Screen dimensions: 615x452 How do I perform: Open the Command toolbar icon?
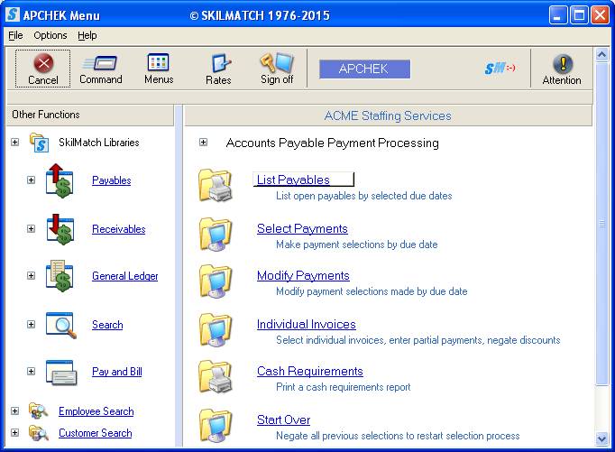pyautogui.click(x=100, y=63)
